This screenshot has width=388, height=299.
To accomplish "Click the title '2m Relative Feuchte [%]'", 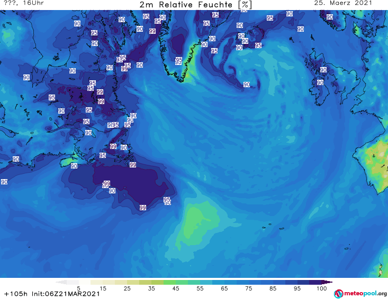I will (195, 5).
